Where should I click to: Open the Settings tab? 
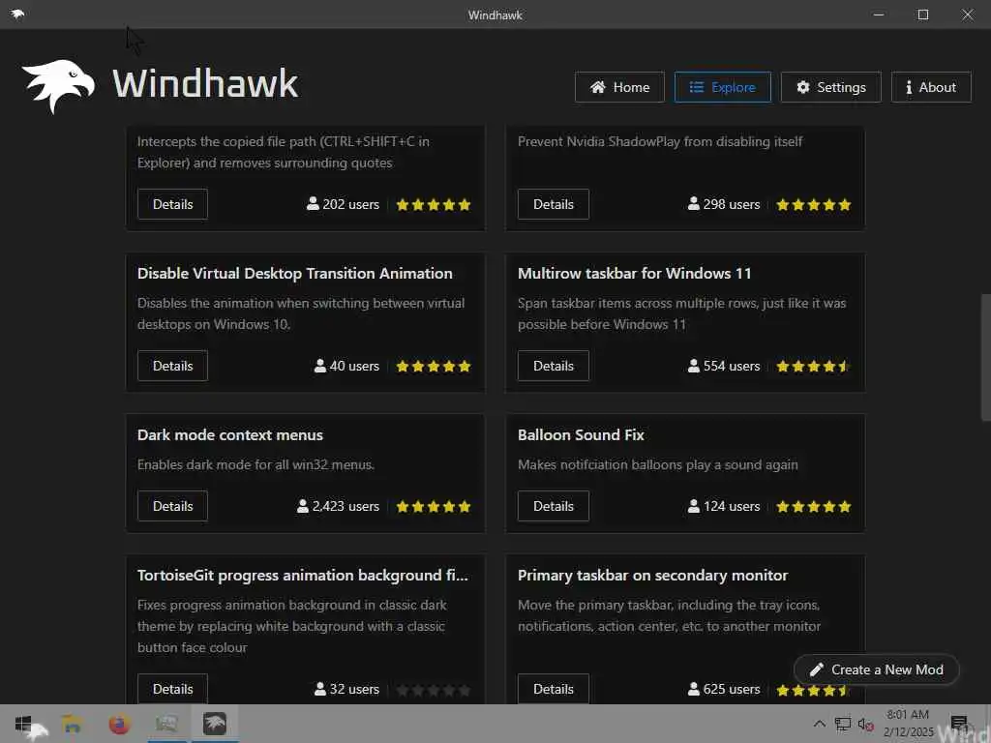point(831,87)
